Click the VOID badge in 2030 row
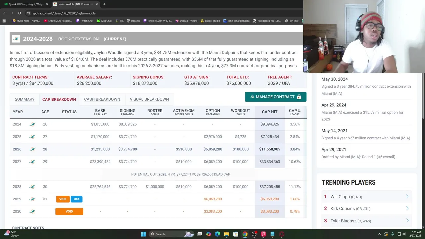The width and height of the screenshot is (425, 239). click(x=69, y=211)
